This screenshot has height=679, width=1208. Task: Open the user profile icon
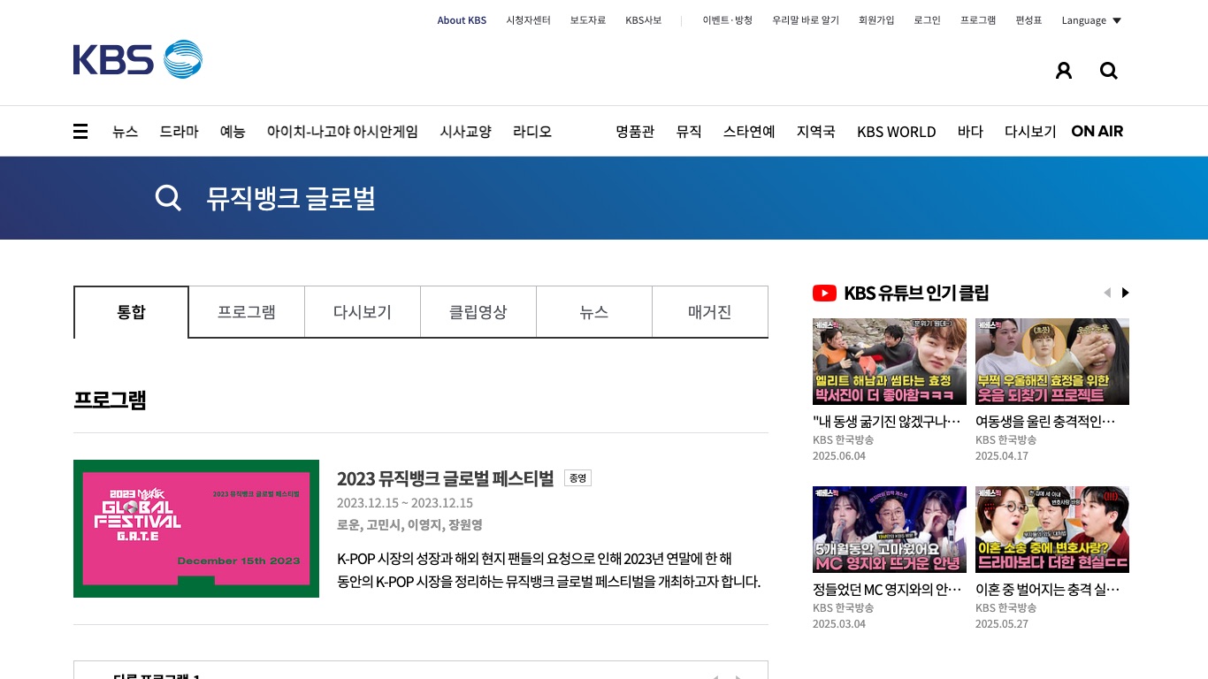pos(1064,71)
